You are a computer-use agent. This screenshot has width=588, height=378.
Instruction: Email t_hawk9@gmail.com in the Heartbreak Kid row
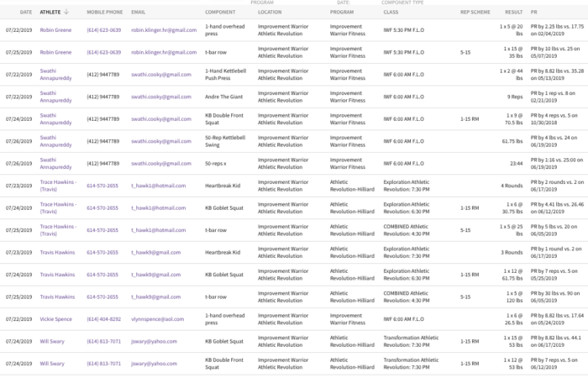[156, 252]
